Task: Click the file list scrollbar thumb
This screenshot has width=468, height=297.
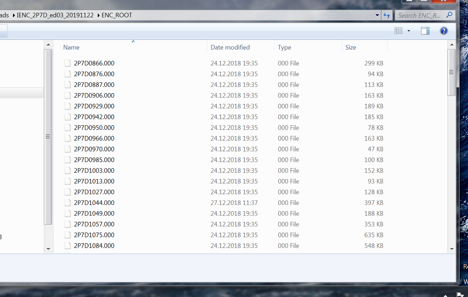Action: 451,72
